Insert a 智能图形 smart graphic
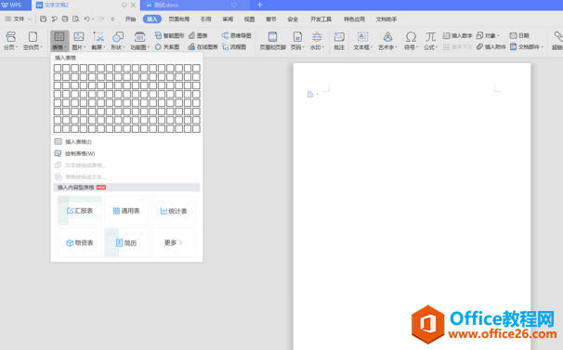 click(x=169, y=35)
